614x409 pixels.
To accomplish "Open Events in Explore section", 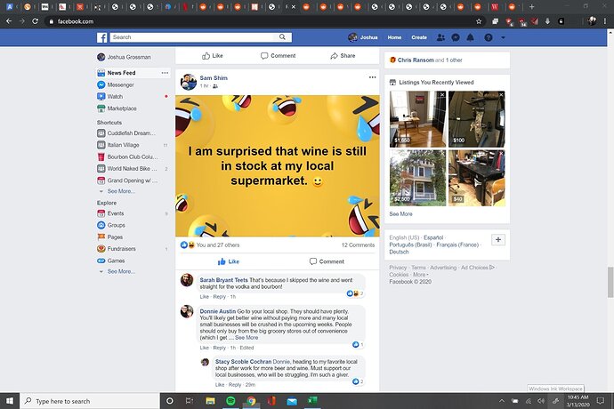I will (116, 213).
